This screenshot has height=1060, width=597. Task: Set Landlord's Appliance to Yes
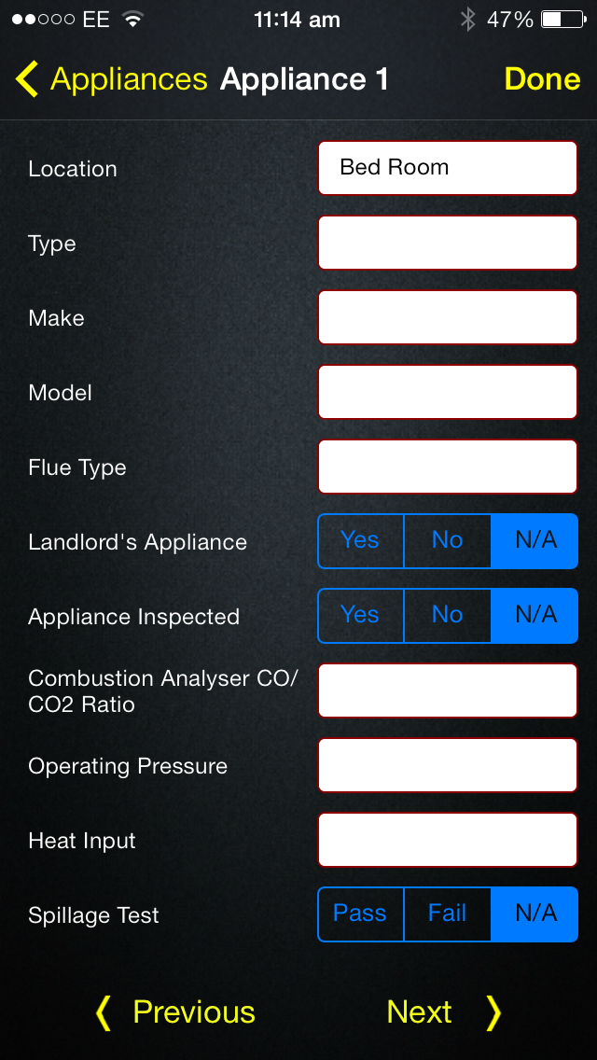[360, 541]
